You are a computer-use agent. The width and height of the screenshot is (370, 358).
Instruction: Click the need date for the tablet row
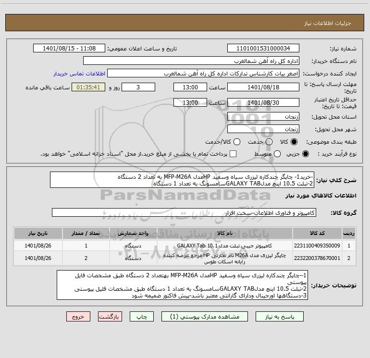tap(38, 246)
